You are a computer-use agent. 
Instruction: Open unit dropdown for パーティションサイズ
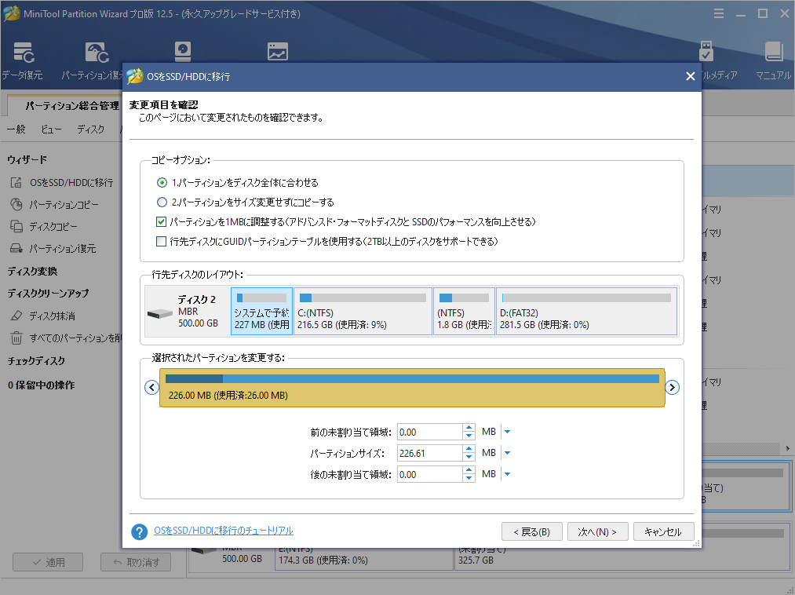point(508,453)
